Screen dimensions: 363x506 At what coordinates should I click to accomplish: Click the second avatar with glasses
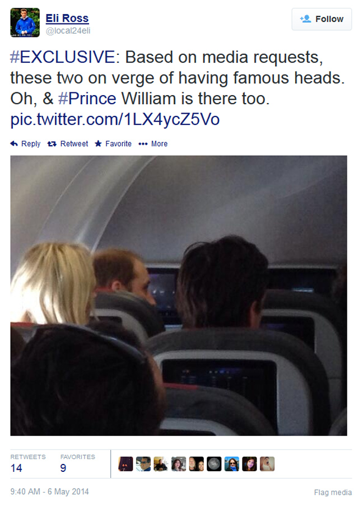(143, 464)
